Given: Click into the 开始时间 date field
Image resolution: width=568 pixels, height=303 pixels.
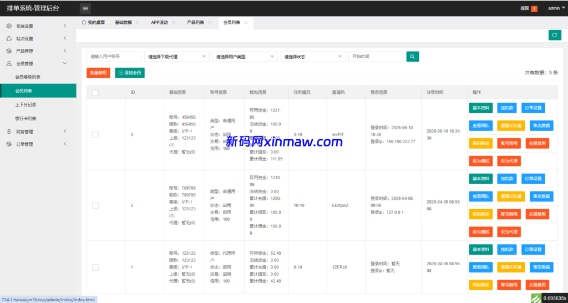Looking at the screenshot, I should [x=376, y=57].
